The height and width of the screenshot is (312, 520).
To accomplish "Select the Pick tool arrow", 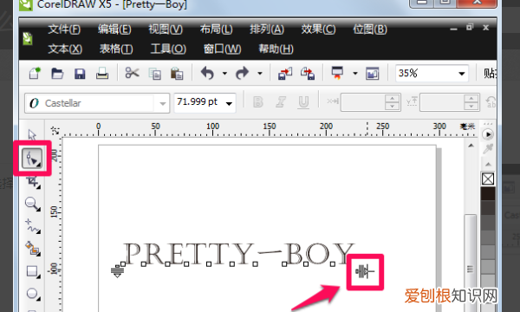I will tap(32, 135).
